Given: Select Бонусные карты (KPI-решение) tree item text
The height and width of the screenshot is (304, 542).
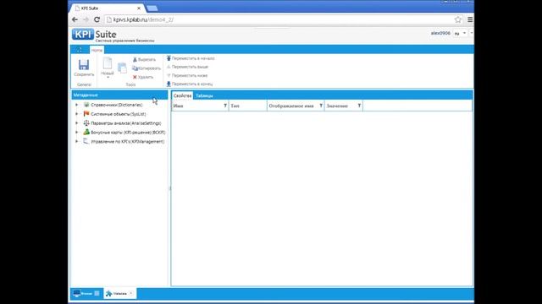Looking at the screenshot, I should (x=128, y=133).
